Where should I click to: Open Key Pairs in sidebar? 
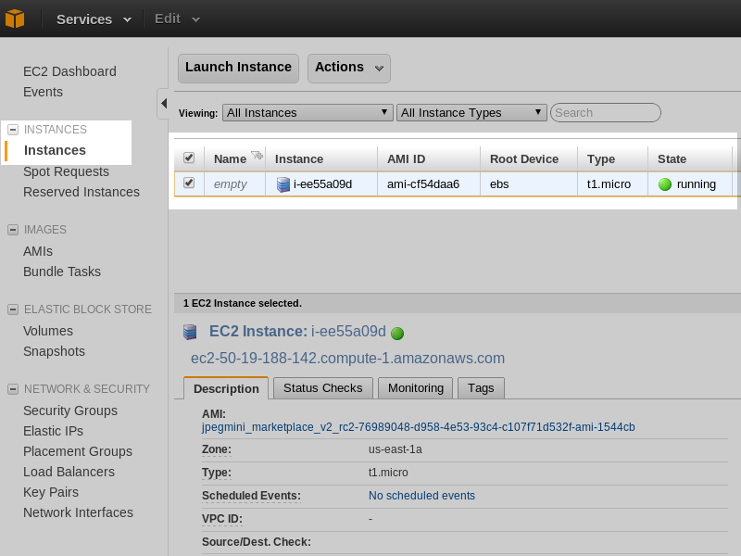tap(51, 492)
